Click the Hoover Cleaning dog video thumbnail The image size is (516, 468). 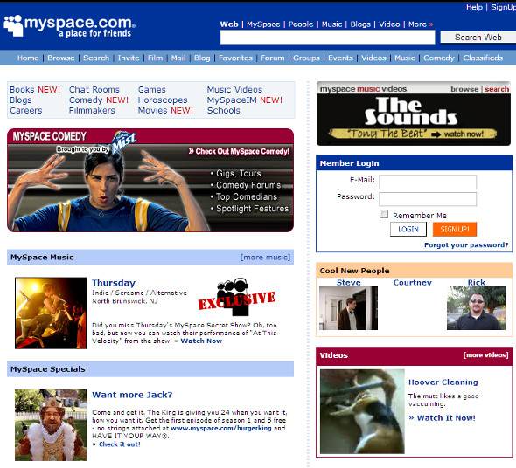(362, 411)
